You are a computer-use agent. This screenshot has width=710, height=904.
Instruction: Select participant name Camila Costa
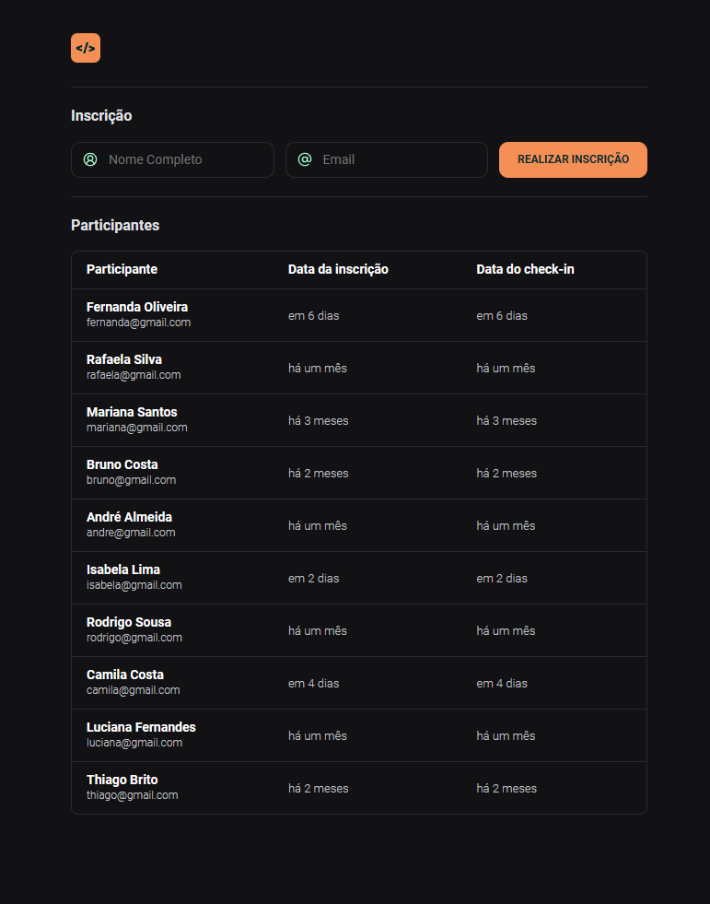[125, 674]
